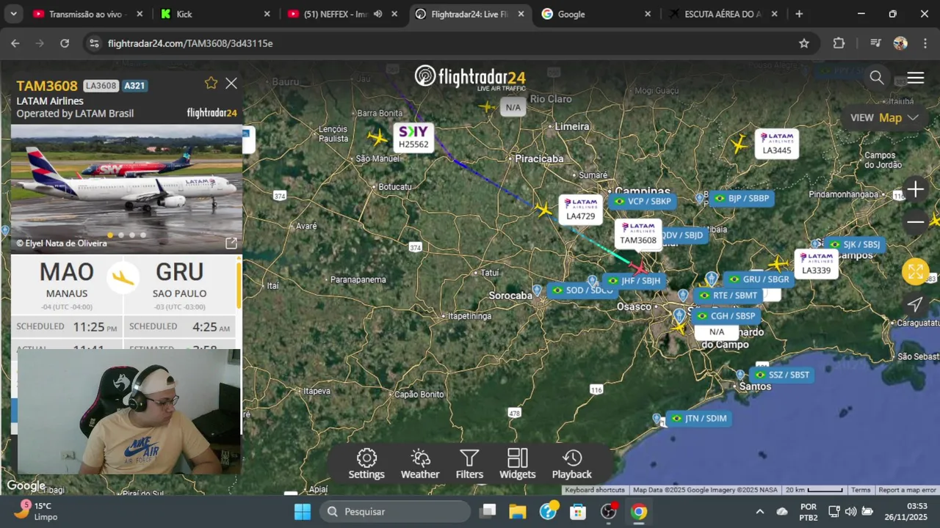Show hidden system tray icons chevron

(759, 511)
